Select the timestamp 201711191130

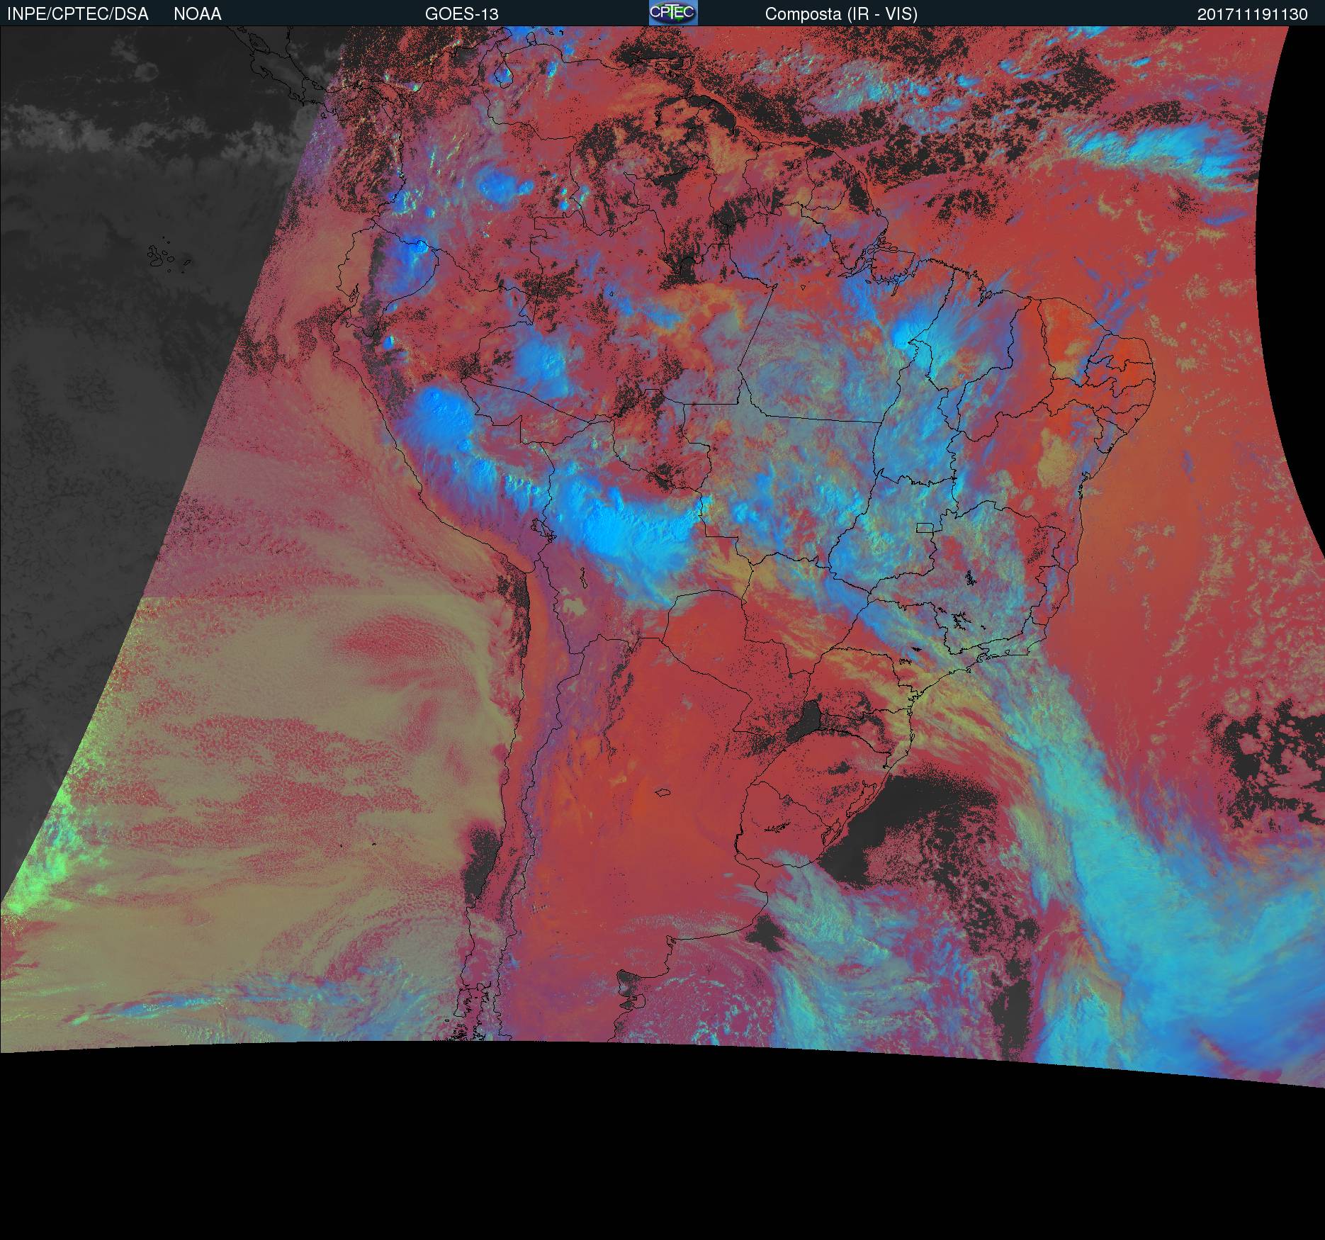(1252, 14)
